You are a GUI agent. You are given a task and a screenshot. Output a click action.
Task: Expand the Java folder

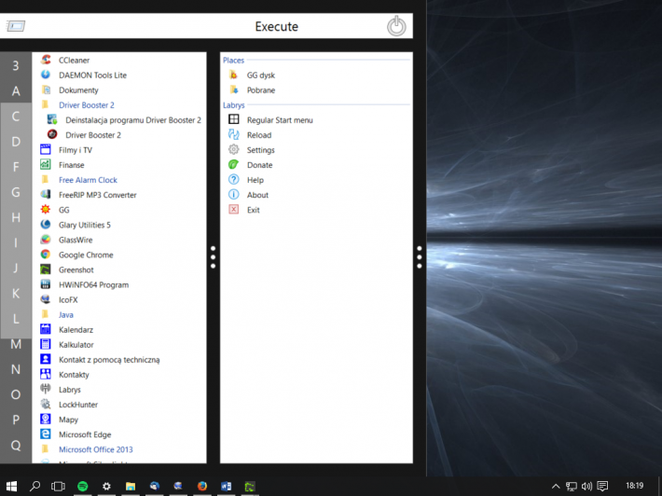click(x=65, y=314)
